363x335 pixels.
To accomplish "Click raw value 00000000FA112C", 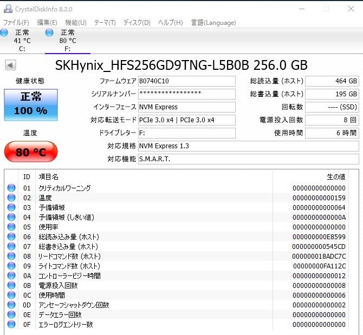I will 319,266.
